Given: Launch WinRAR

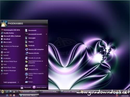Looking at the screenshot, I should [5, 55].
